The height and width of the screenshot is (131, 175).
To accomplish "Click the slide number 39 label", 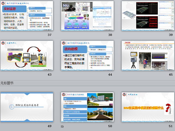I will [170, 35].
